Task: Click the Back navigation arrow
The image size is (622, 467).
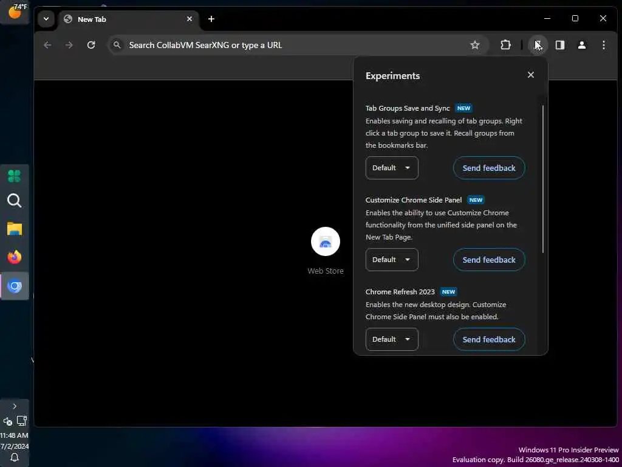Action: tap(47, 45)
